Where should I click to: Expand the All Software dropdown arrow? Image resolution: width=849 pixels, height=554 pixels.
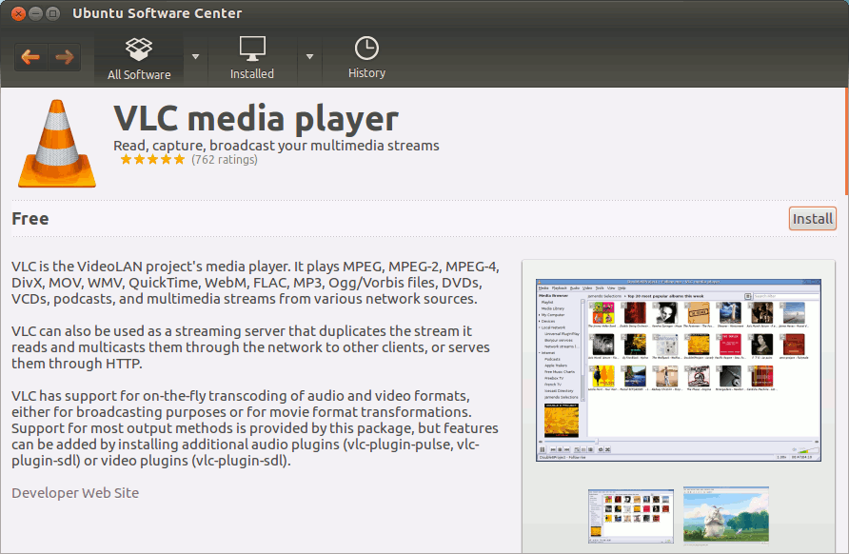click(x=196, y=56)
